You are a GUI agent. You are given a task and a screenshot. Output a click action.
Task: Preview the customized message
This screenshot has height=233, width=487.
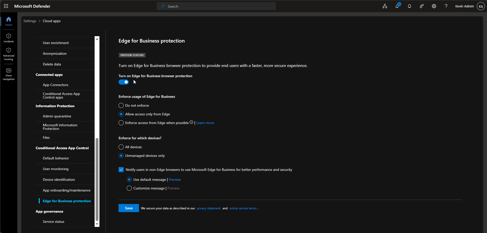pos(173,188)
